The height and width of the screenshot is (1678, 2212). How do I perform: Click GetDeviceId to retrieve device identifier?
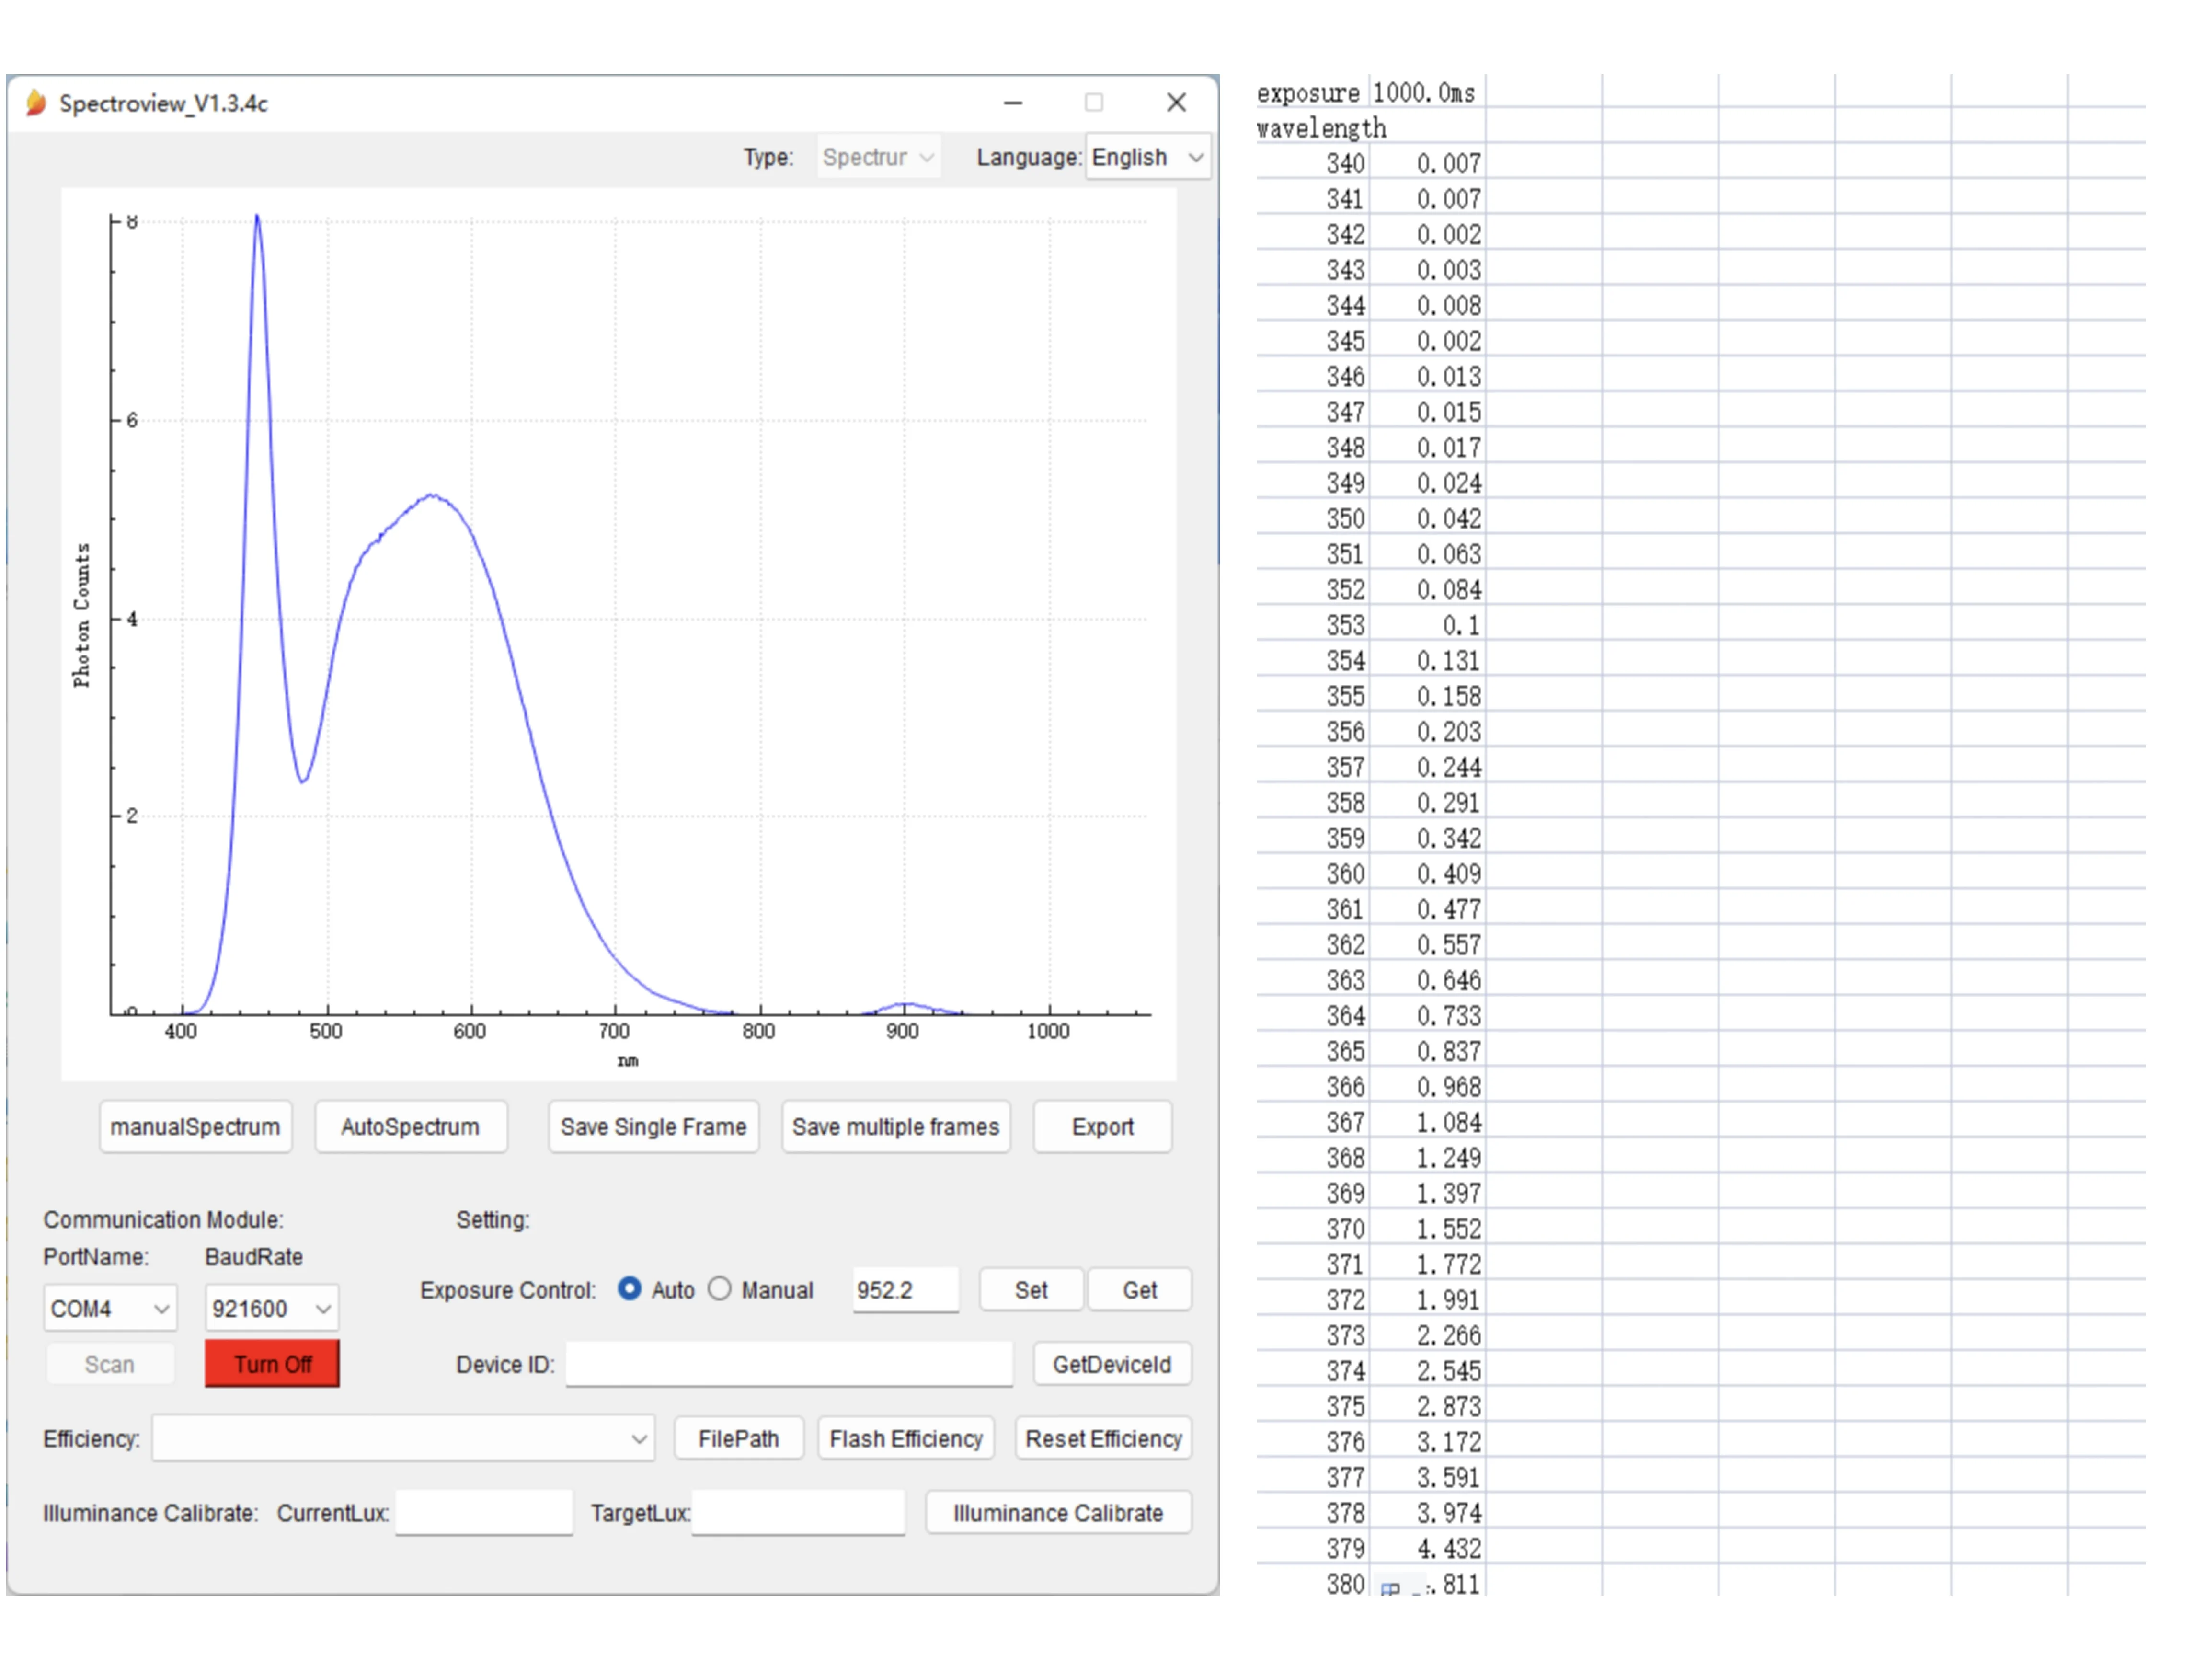[1111, 1364]
